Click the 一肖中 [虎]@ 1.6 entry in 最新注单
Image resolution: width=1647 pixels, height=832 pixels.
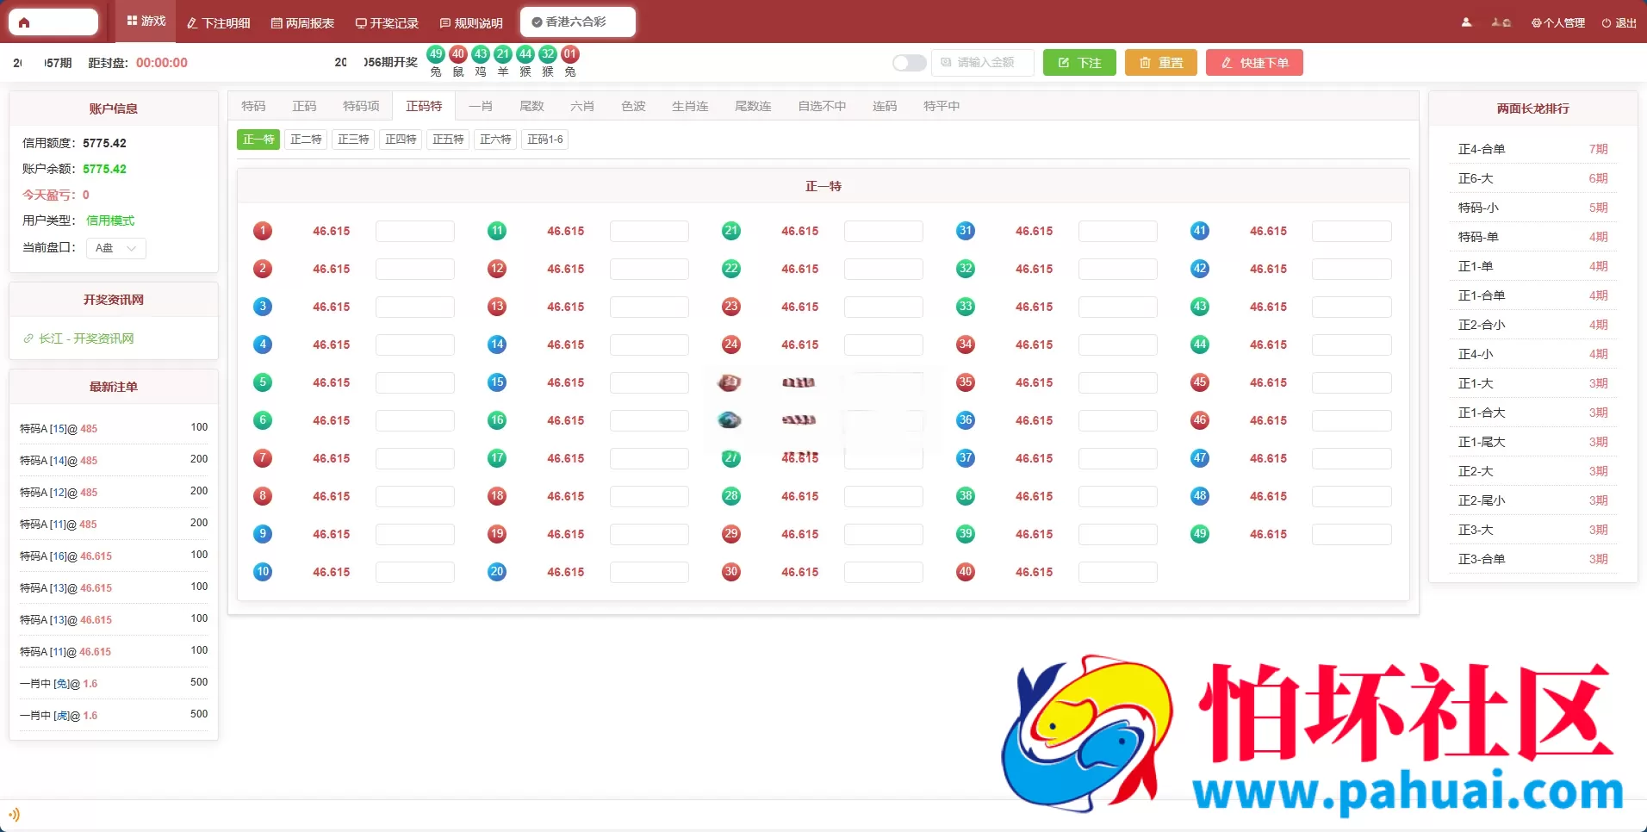[114, 715]
